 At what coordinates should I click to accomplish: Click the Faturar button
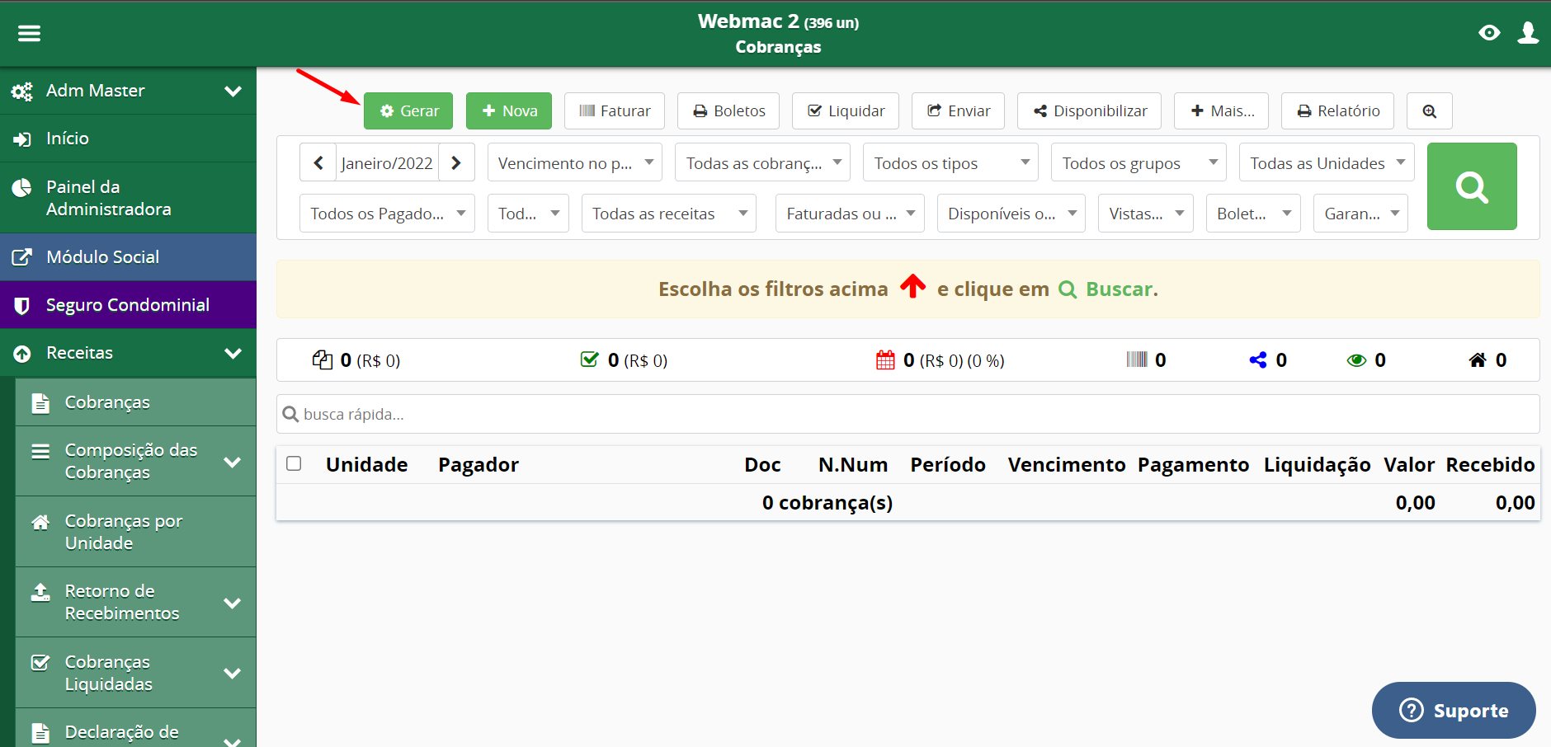click(x=615, y=110)
